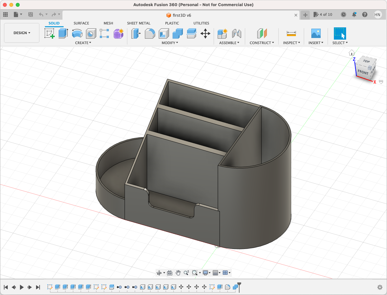
Task: Select the Create Sketch tool
Action: [49, 33]
